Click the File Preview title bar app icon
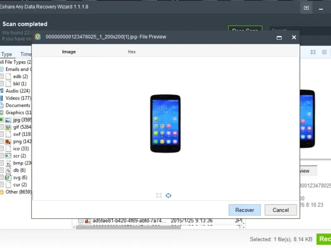The image size is (331, 248). click(38, 37)
